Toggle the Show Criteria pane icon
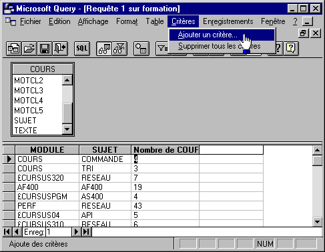 click(119, 48)
